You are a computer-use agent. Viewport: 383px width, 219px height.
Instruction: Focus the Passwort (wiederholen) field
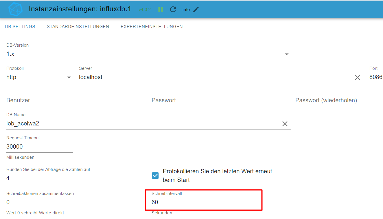[x=339, y=101]
